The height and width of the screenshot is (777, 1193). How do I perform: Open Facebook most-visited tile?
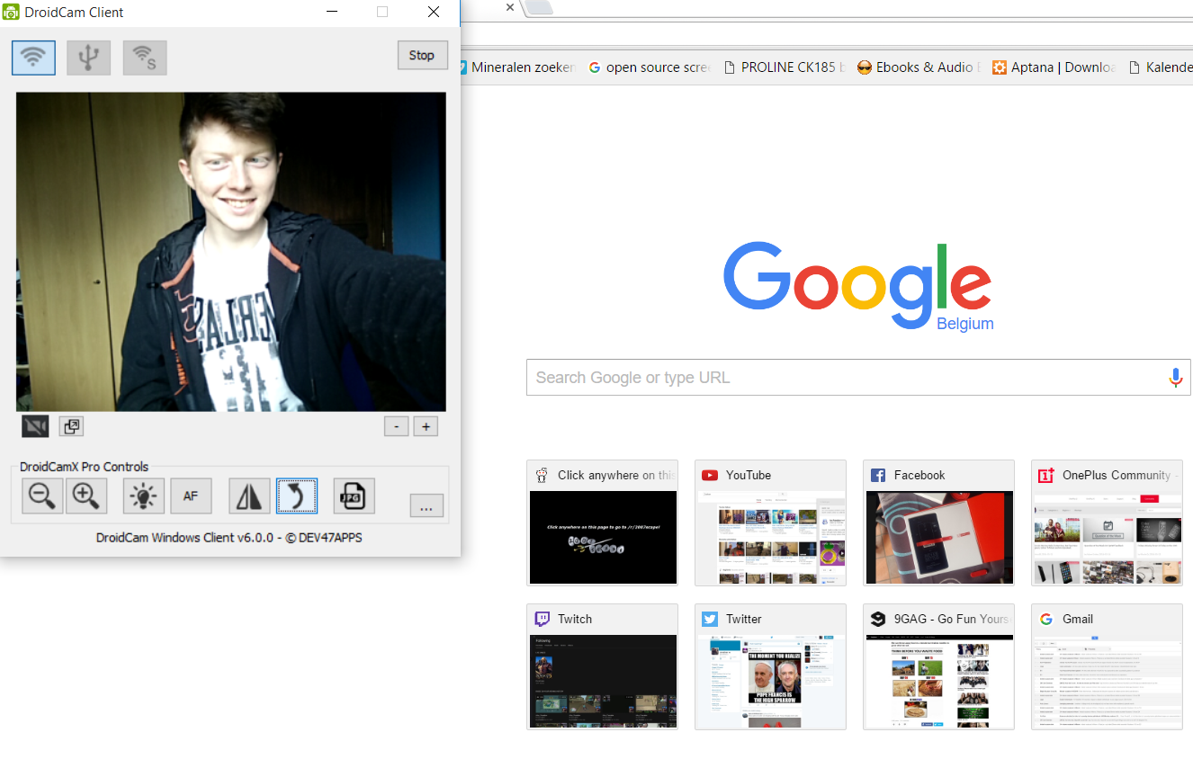click(x=939, y=522)
